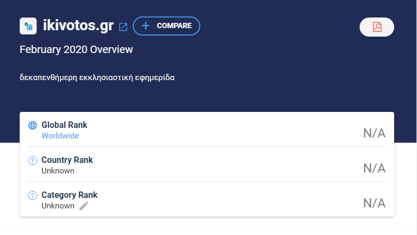Click the Category Rank N/A value
This screenshot has height=235, width=417.
(x=375, y=203)
